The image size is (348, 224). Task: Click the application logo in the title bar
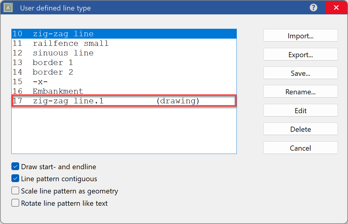tap(8, 7)
